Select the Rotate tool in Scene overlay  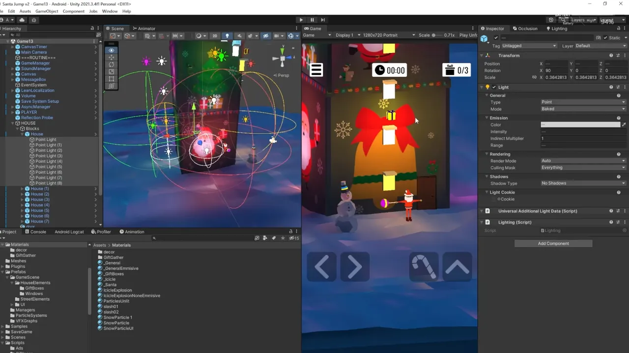(x=112, y=65)
